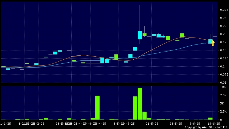Click the 7.5K volume axis label

pos(223,95)
